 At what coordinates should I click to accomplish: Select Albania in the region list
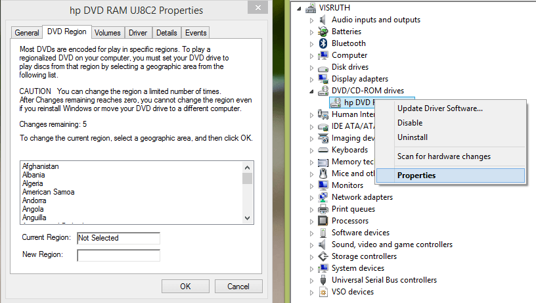point(33,175)
